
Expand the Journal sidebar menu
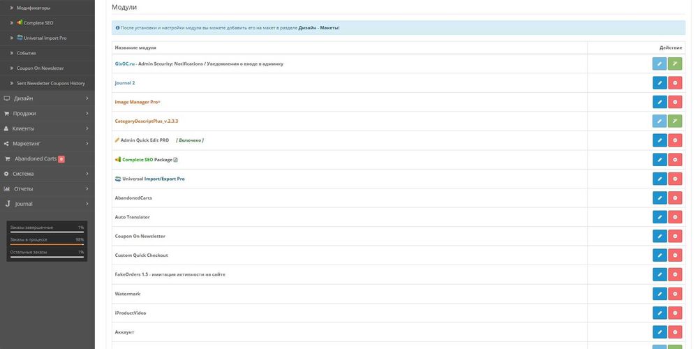pyautogui.click(x=47, y=204)
